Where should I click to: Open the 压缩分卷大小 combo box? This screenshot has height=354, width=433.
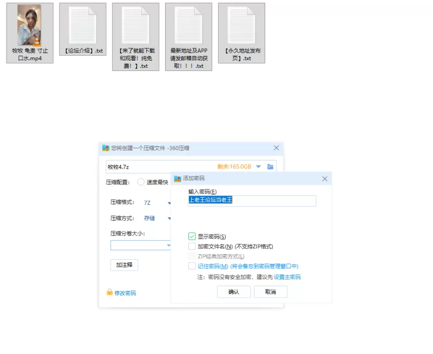141,246
